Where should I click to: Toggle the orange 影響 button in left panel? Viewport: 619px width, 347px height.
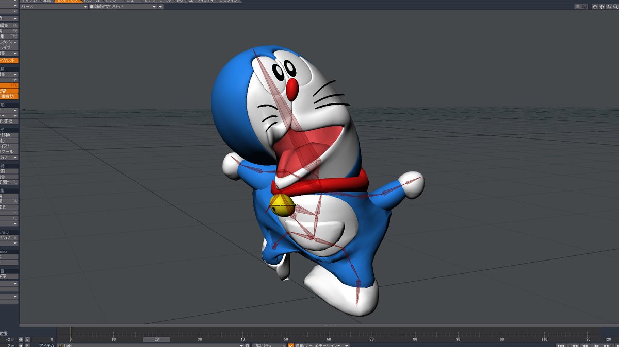click(x=9, y=91)
